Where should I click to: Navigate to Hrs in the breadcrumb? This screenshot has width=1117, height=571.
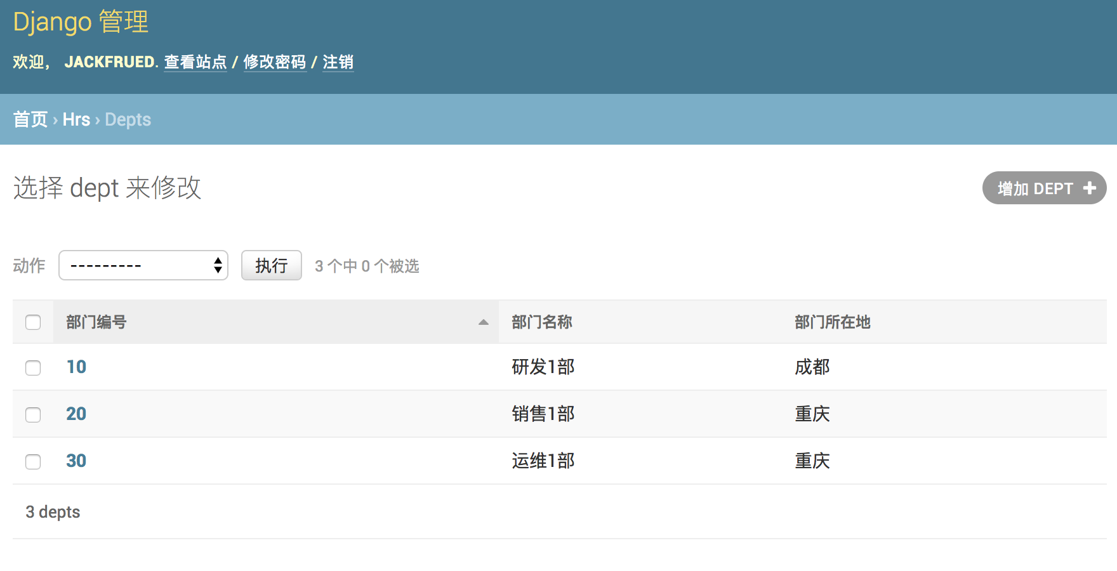coord(76,119)
